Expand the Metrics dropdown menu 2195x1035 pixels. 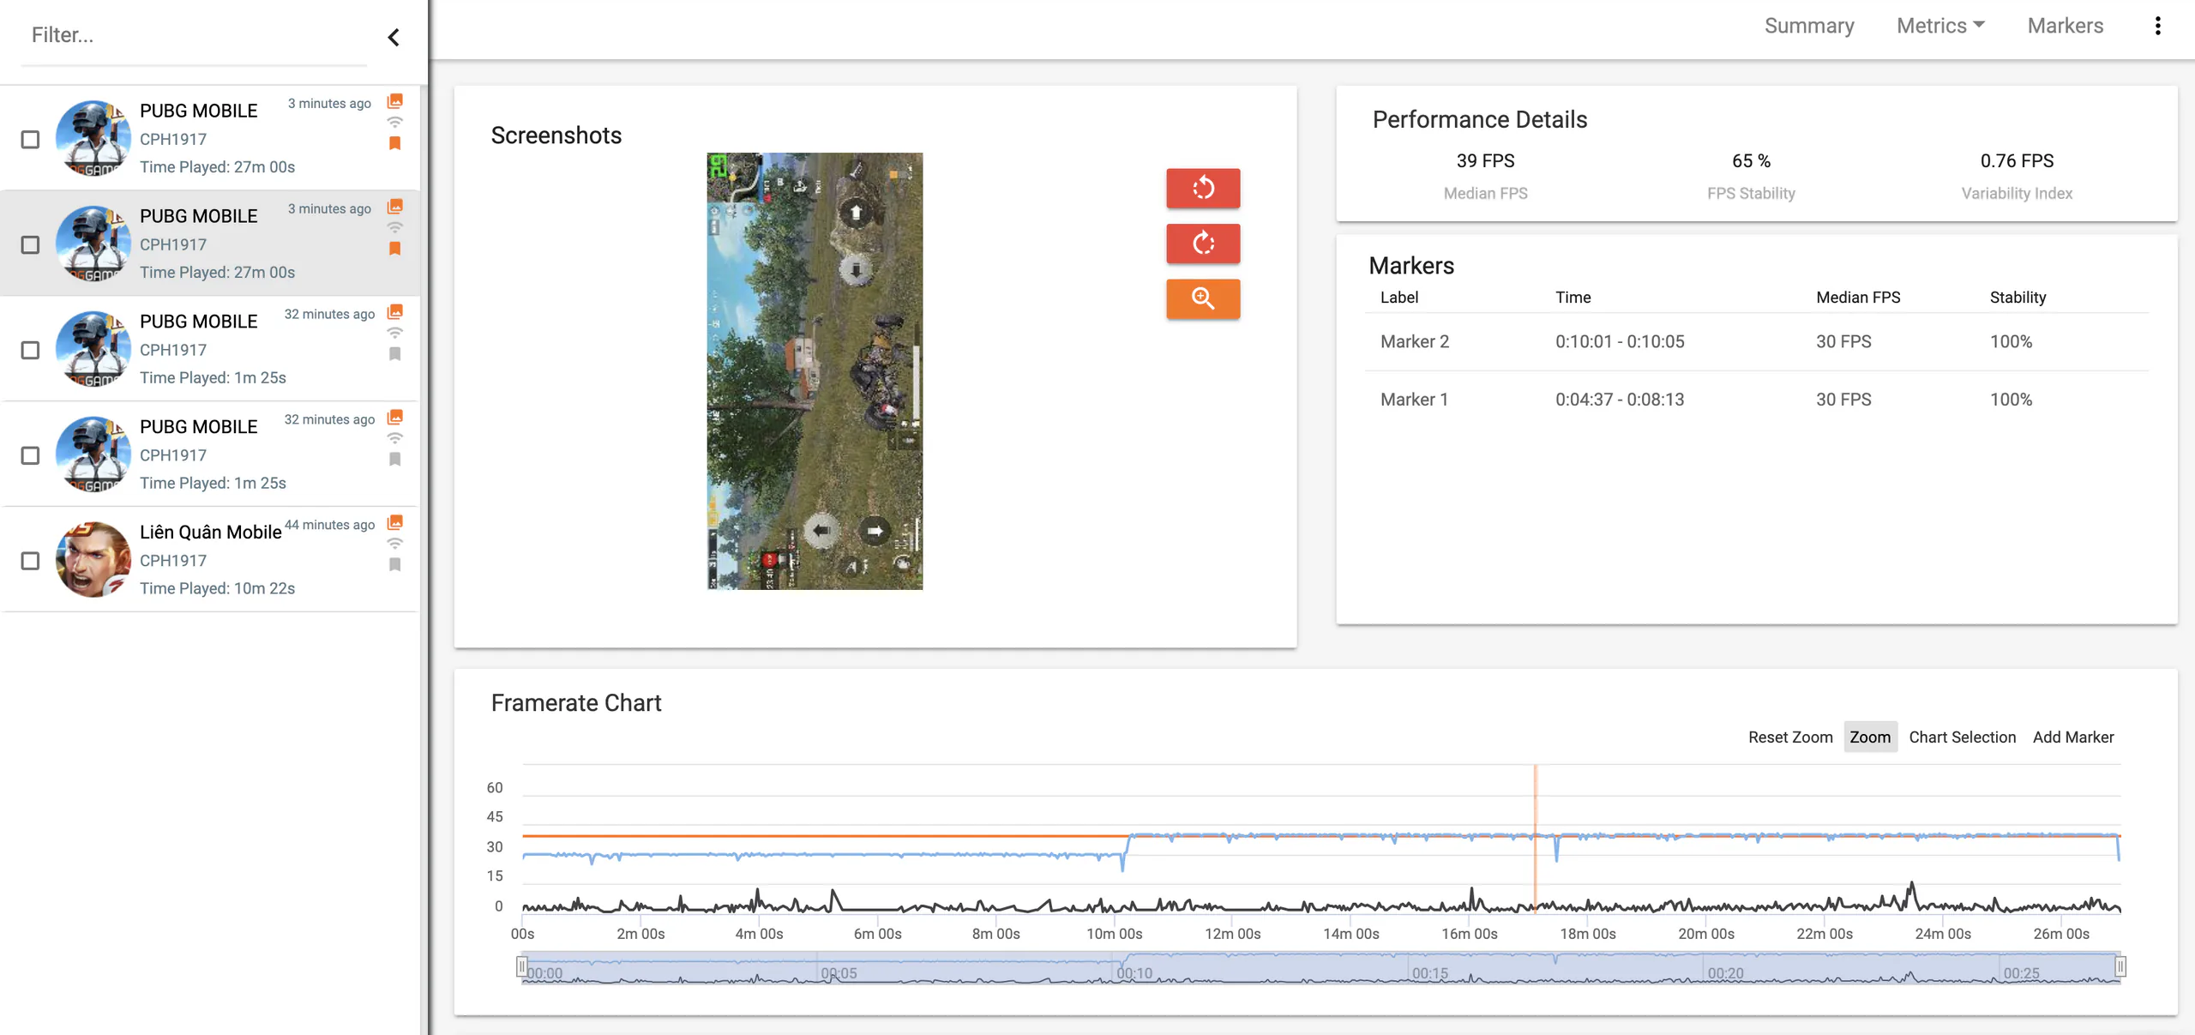1940,26
